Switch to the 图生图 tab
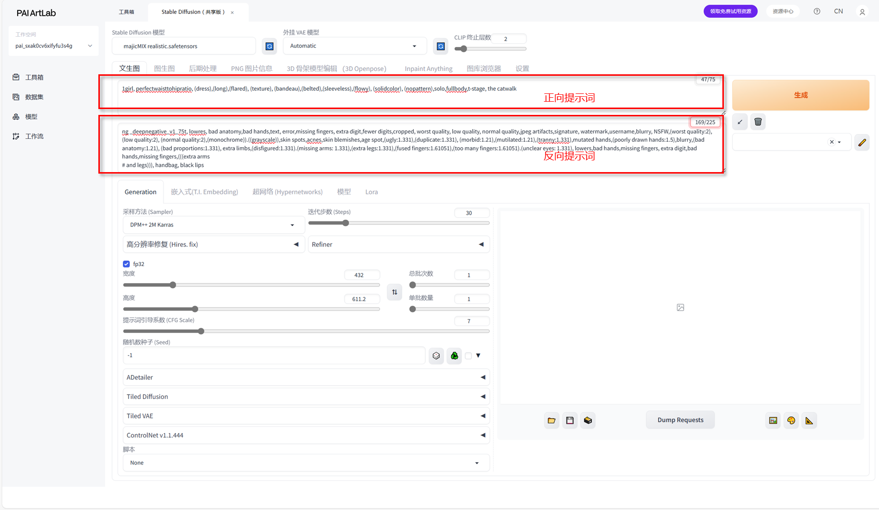 164,68
